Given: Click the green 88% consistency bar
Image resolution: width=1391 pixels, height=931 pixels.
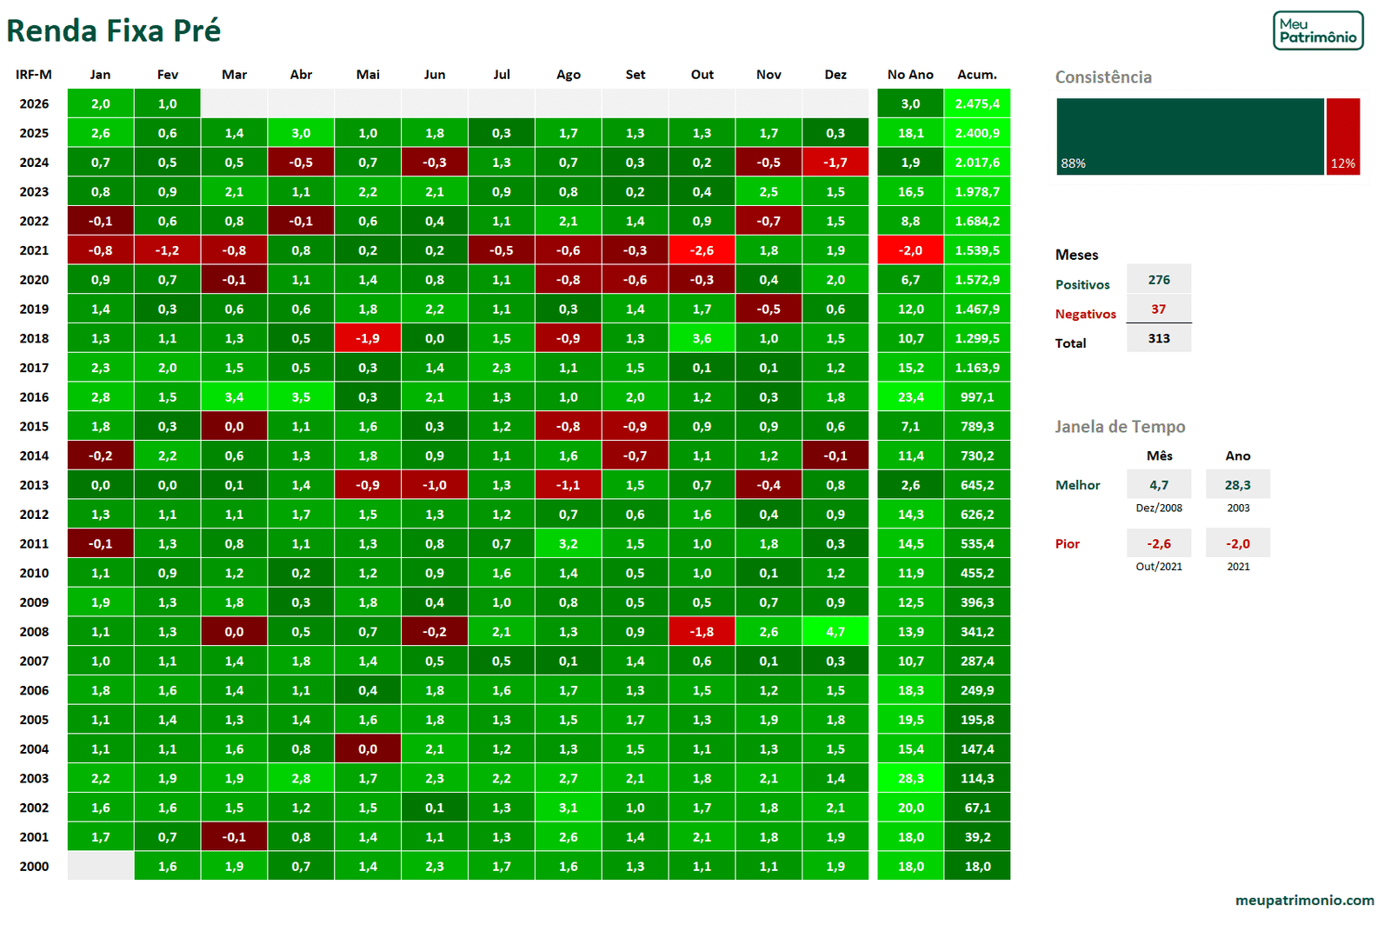Looking at the screenshot, I should 1189,136.
